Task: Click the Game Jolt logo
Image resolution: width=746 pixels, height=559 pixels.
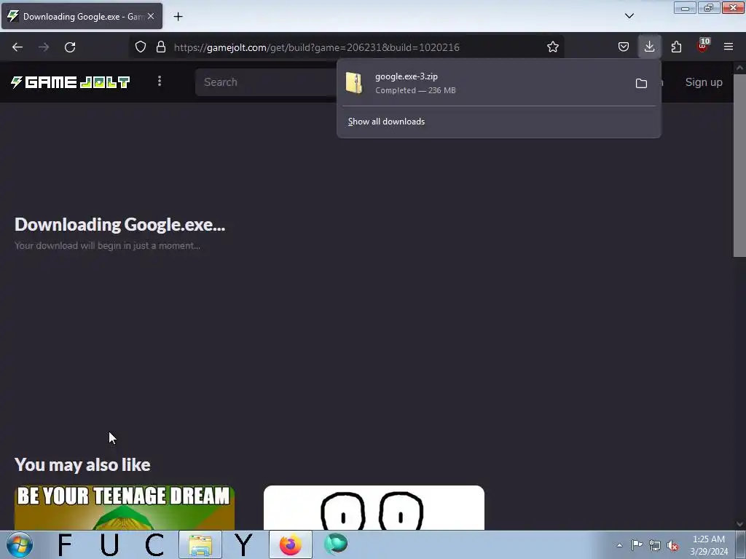Action: click(x=71, y=82)
